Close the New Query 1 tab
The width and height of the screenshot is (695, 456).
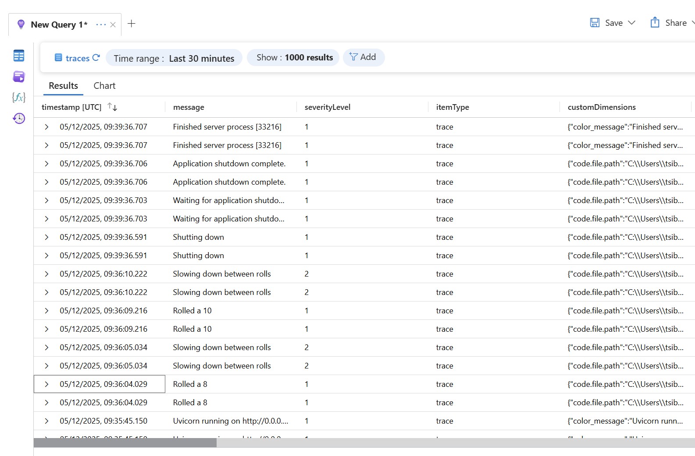point(113,25)
